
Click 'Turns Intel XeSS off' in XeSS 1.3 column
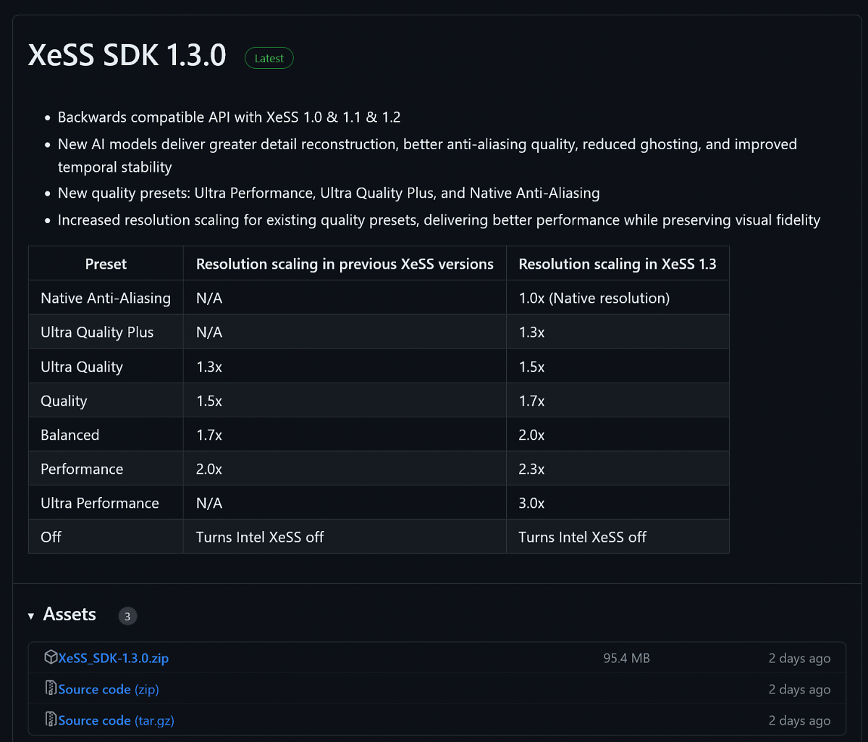pyautogui.click(x=582, y=537)
